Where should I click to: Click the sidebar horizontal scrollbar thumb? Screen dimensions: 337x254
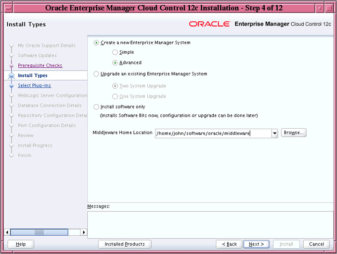click(x=39, y=232)
